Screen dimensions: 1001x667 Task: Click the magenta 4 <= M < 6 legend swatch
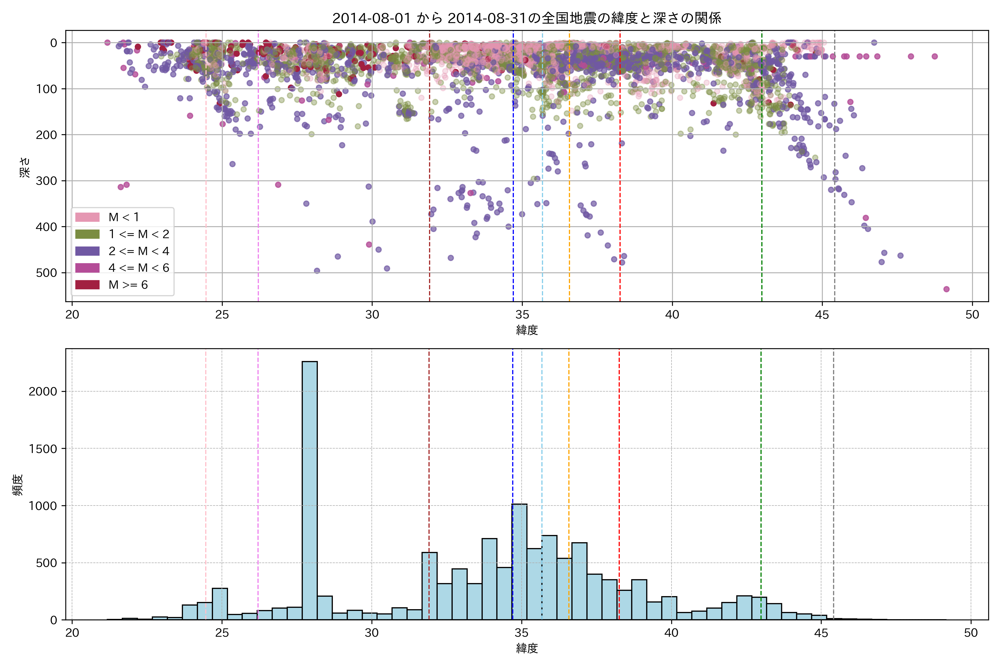pyautogui.click(x=87, y=268)
